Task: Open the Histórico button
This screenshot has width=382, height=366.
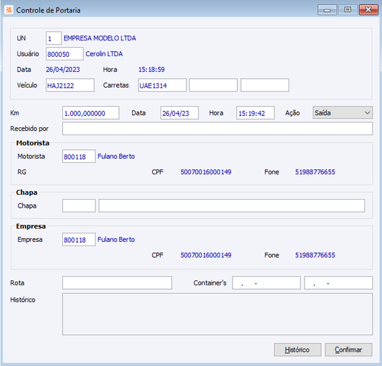Action: [297, 350]
